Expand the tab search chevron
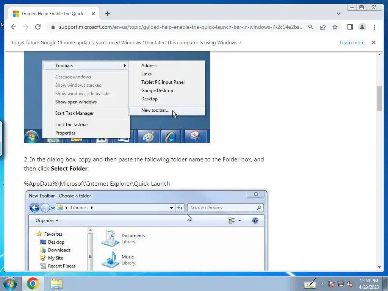The height and width of the screenshot is (291, 388). (339, 14)
